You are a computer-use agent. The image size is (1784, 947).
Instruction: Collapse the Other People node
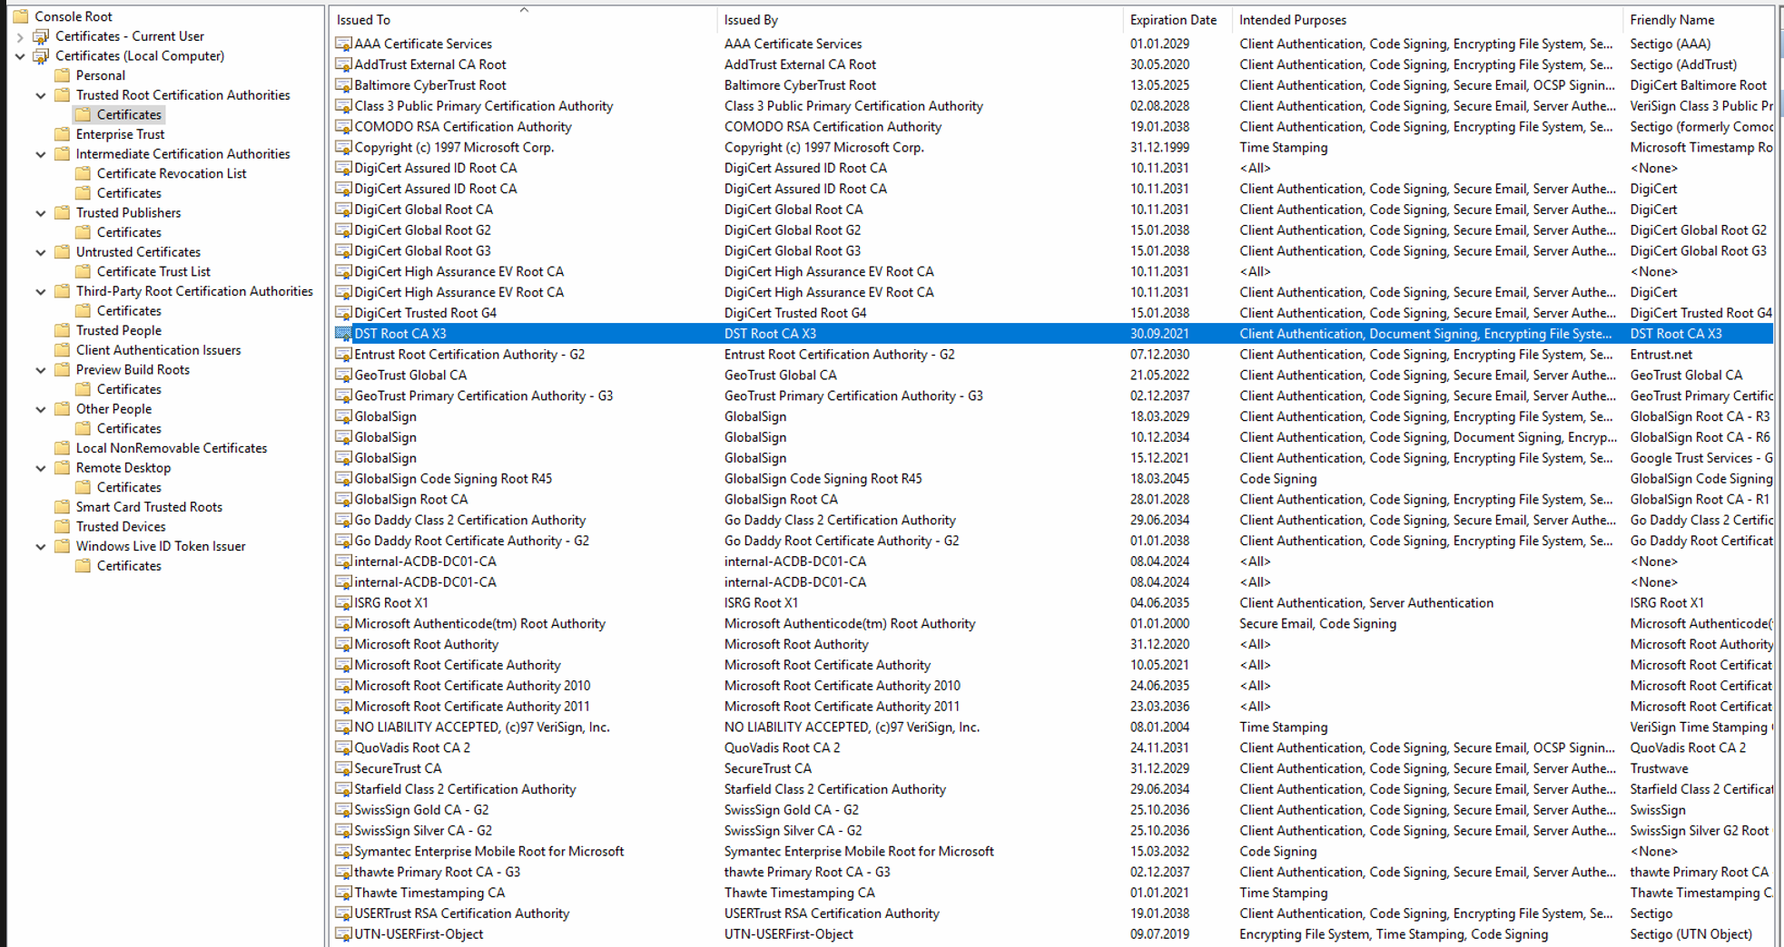[41, 409]
